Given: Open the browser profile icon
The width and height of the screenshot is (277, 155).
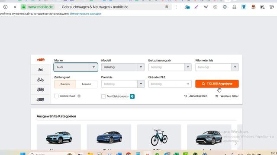Looking at the screenshot, I should tap(6, 7).
